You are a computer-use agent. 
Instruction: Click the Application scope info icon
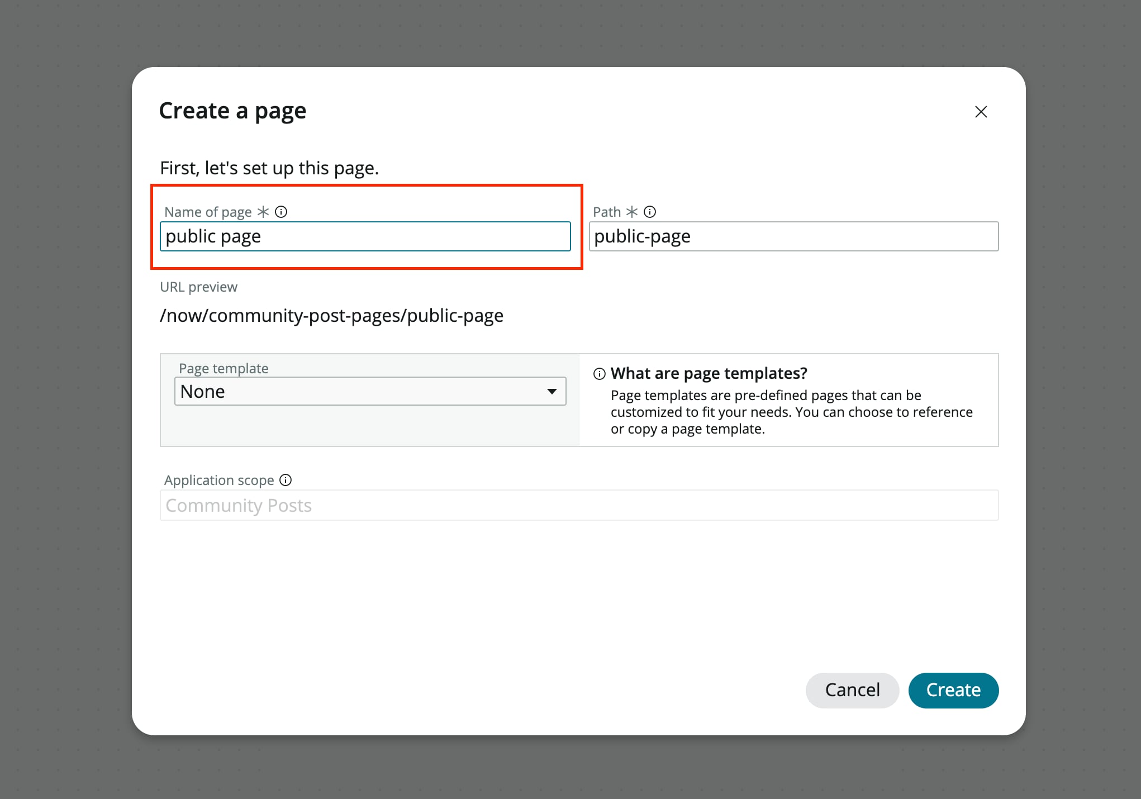coord(286,480)
